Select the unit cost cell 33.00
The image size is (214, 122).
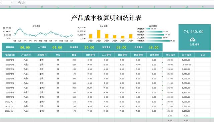coord(170,64)
